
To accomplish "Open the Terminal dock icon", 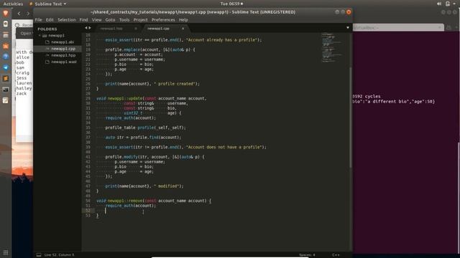I will coord(6,90).
